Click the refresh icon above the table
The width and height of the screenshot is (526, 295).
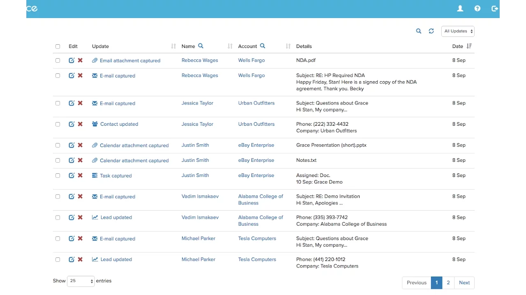[x=431, y=31]
